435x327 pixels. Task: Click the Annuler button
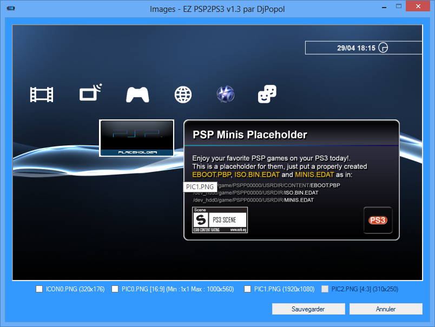point(386,309)
